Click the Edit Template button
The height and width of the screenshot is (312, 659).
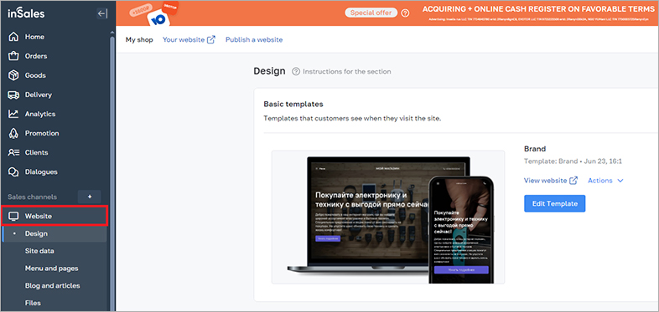coord(555,203)
